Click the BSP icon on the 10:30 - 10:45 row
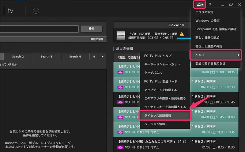The width and height of the screenshot is (245, 152). 120,102
